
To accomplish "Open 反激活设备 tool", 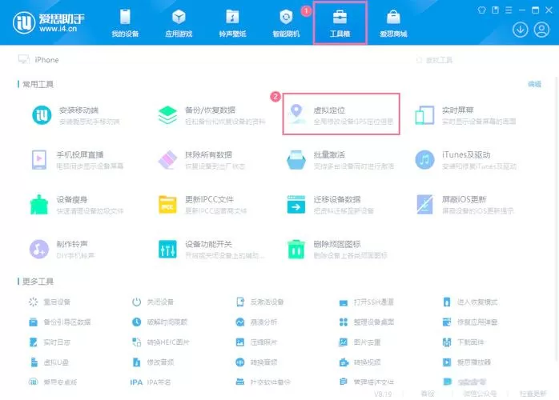I will 260,302.
